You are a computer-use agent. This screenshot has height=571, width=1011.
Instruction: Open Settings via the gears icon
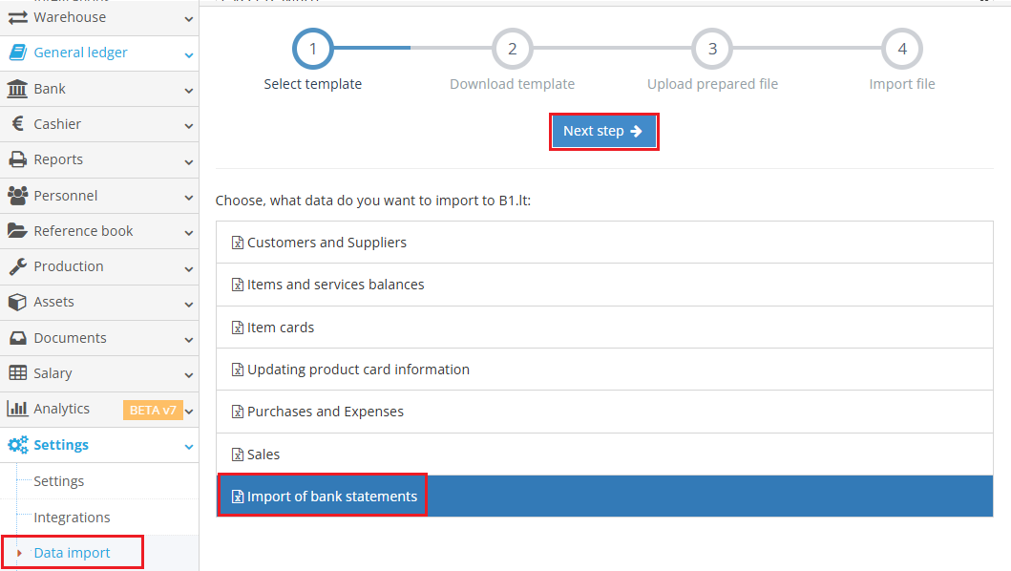19,444
